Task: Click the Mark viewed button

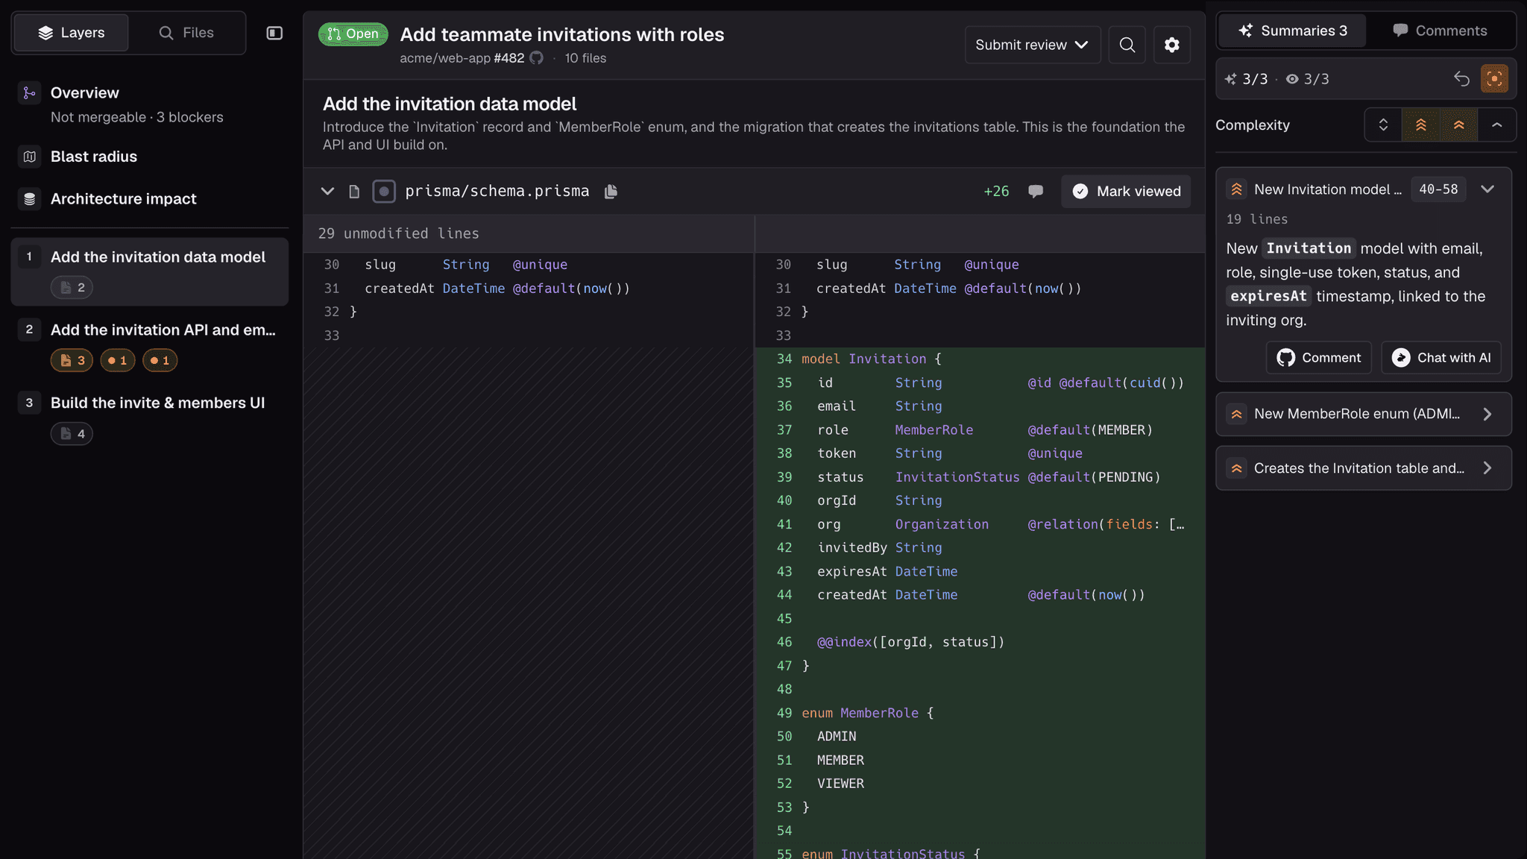Action: (x=1126, y=191)
